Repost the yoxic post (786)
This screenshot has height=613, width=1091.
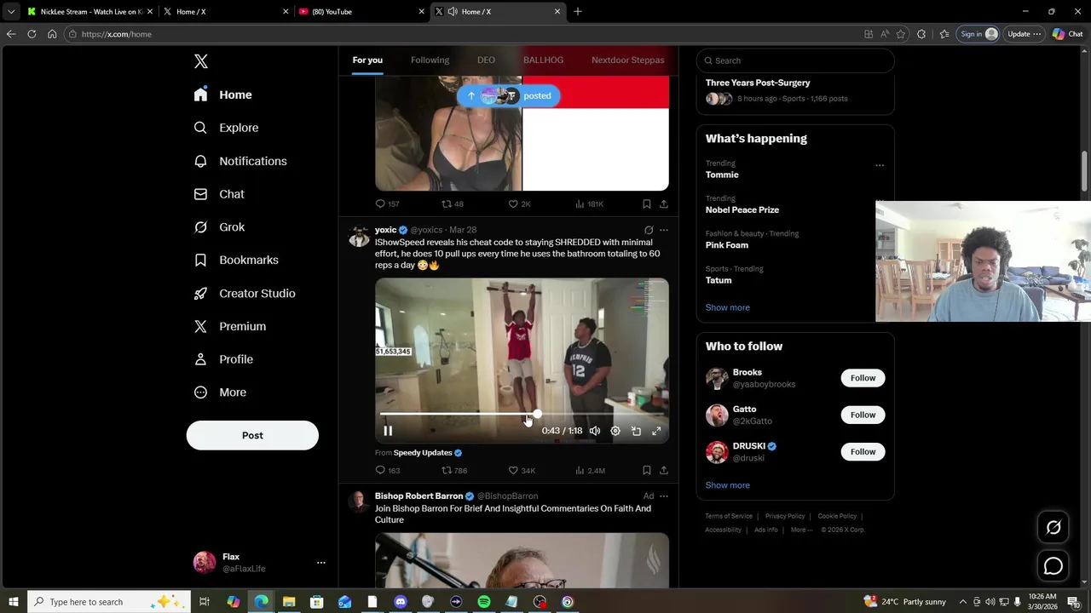click(454, 470)
